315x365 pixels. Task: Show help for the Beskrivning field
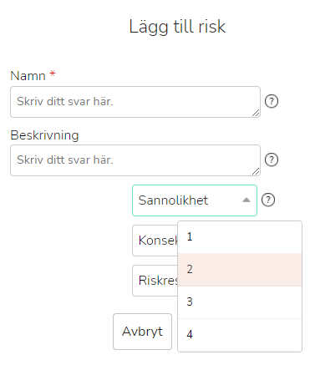point(272,160)
